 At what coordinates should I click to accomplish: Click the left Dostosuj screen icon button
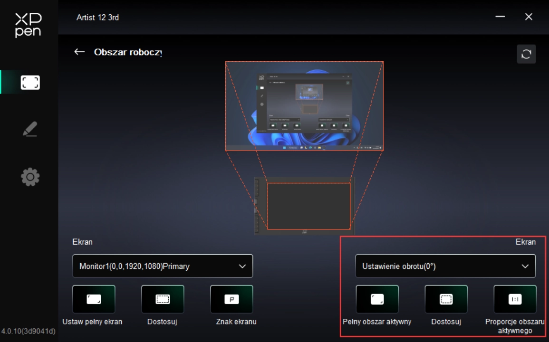tap(163, 299)
